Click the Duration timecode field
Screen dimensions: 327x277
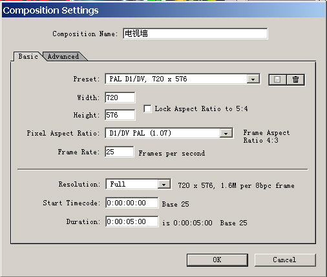(x=132, y=221)
